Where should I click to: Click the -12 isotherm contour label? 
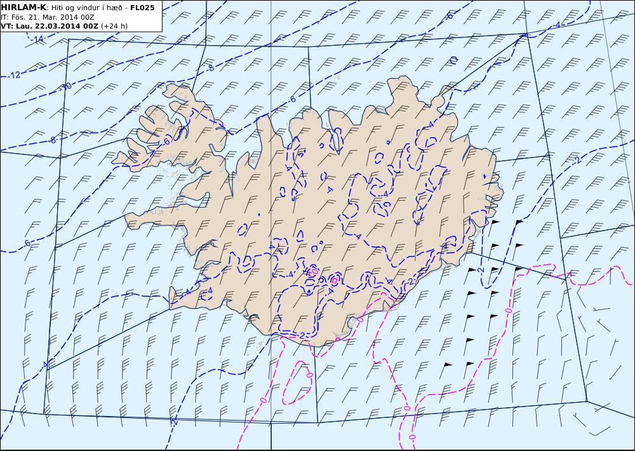coord(15,75)
